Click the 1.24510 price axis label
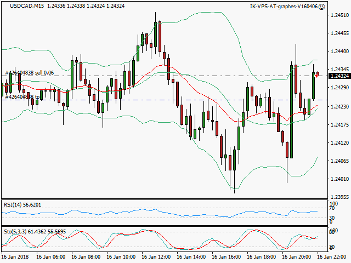This screenshot has height=263, width=351. coord(338,15)
